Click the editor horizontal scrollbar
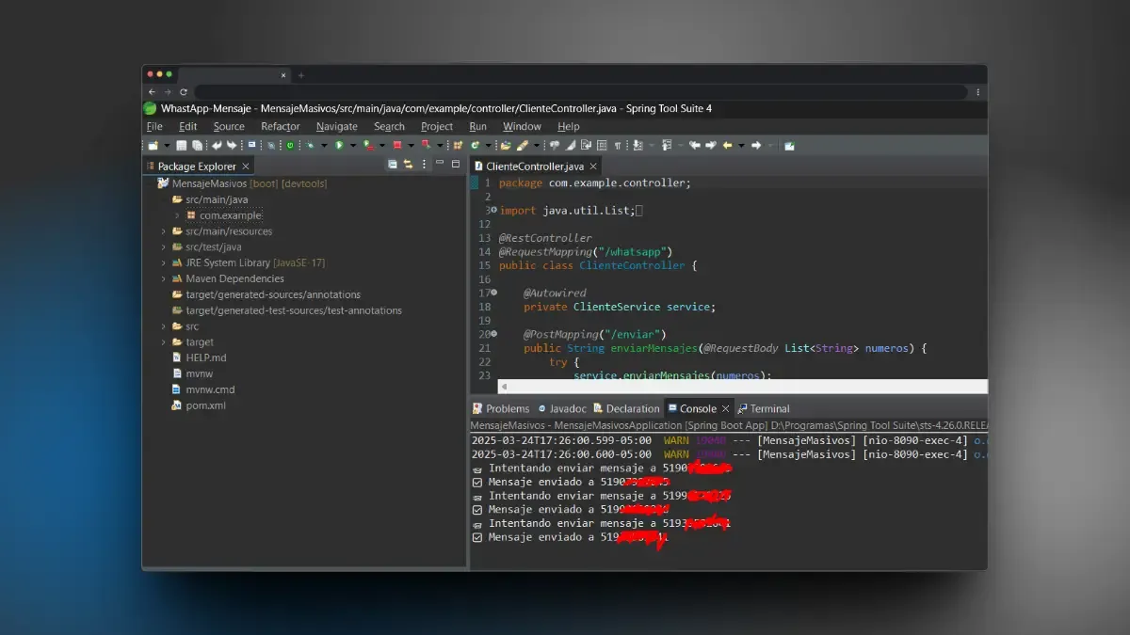The width and height of the screenshot is (1130, 635). point(743,387)
